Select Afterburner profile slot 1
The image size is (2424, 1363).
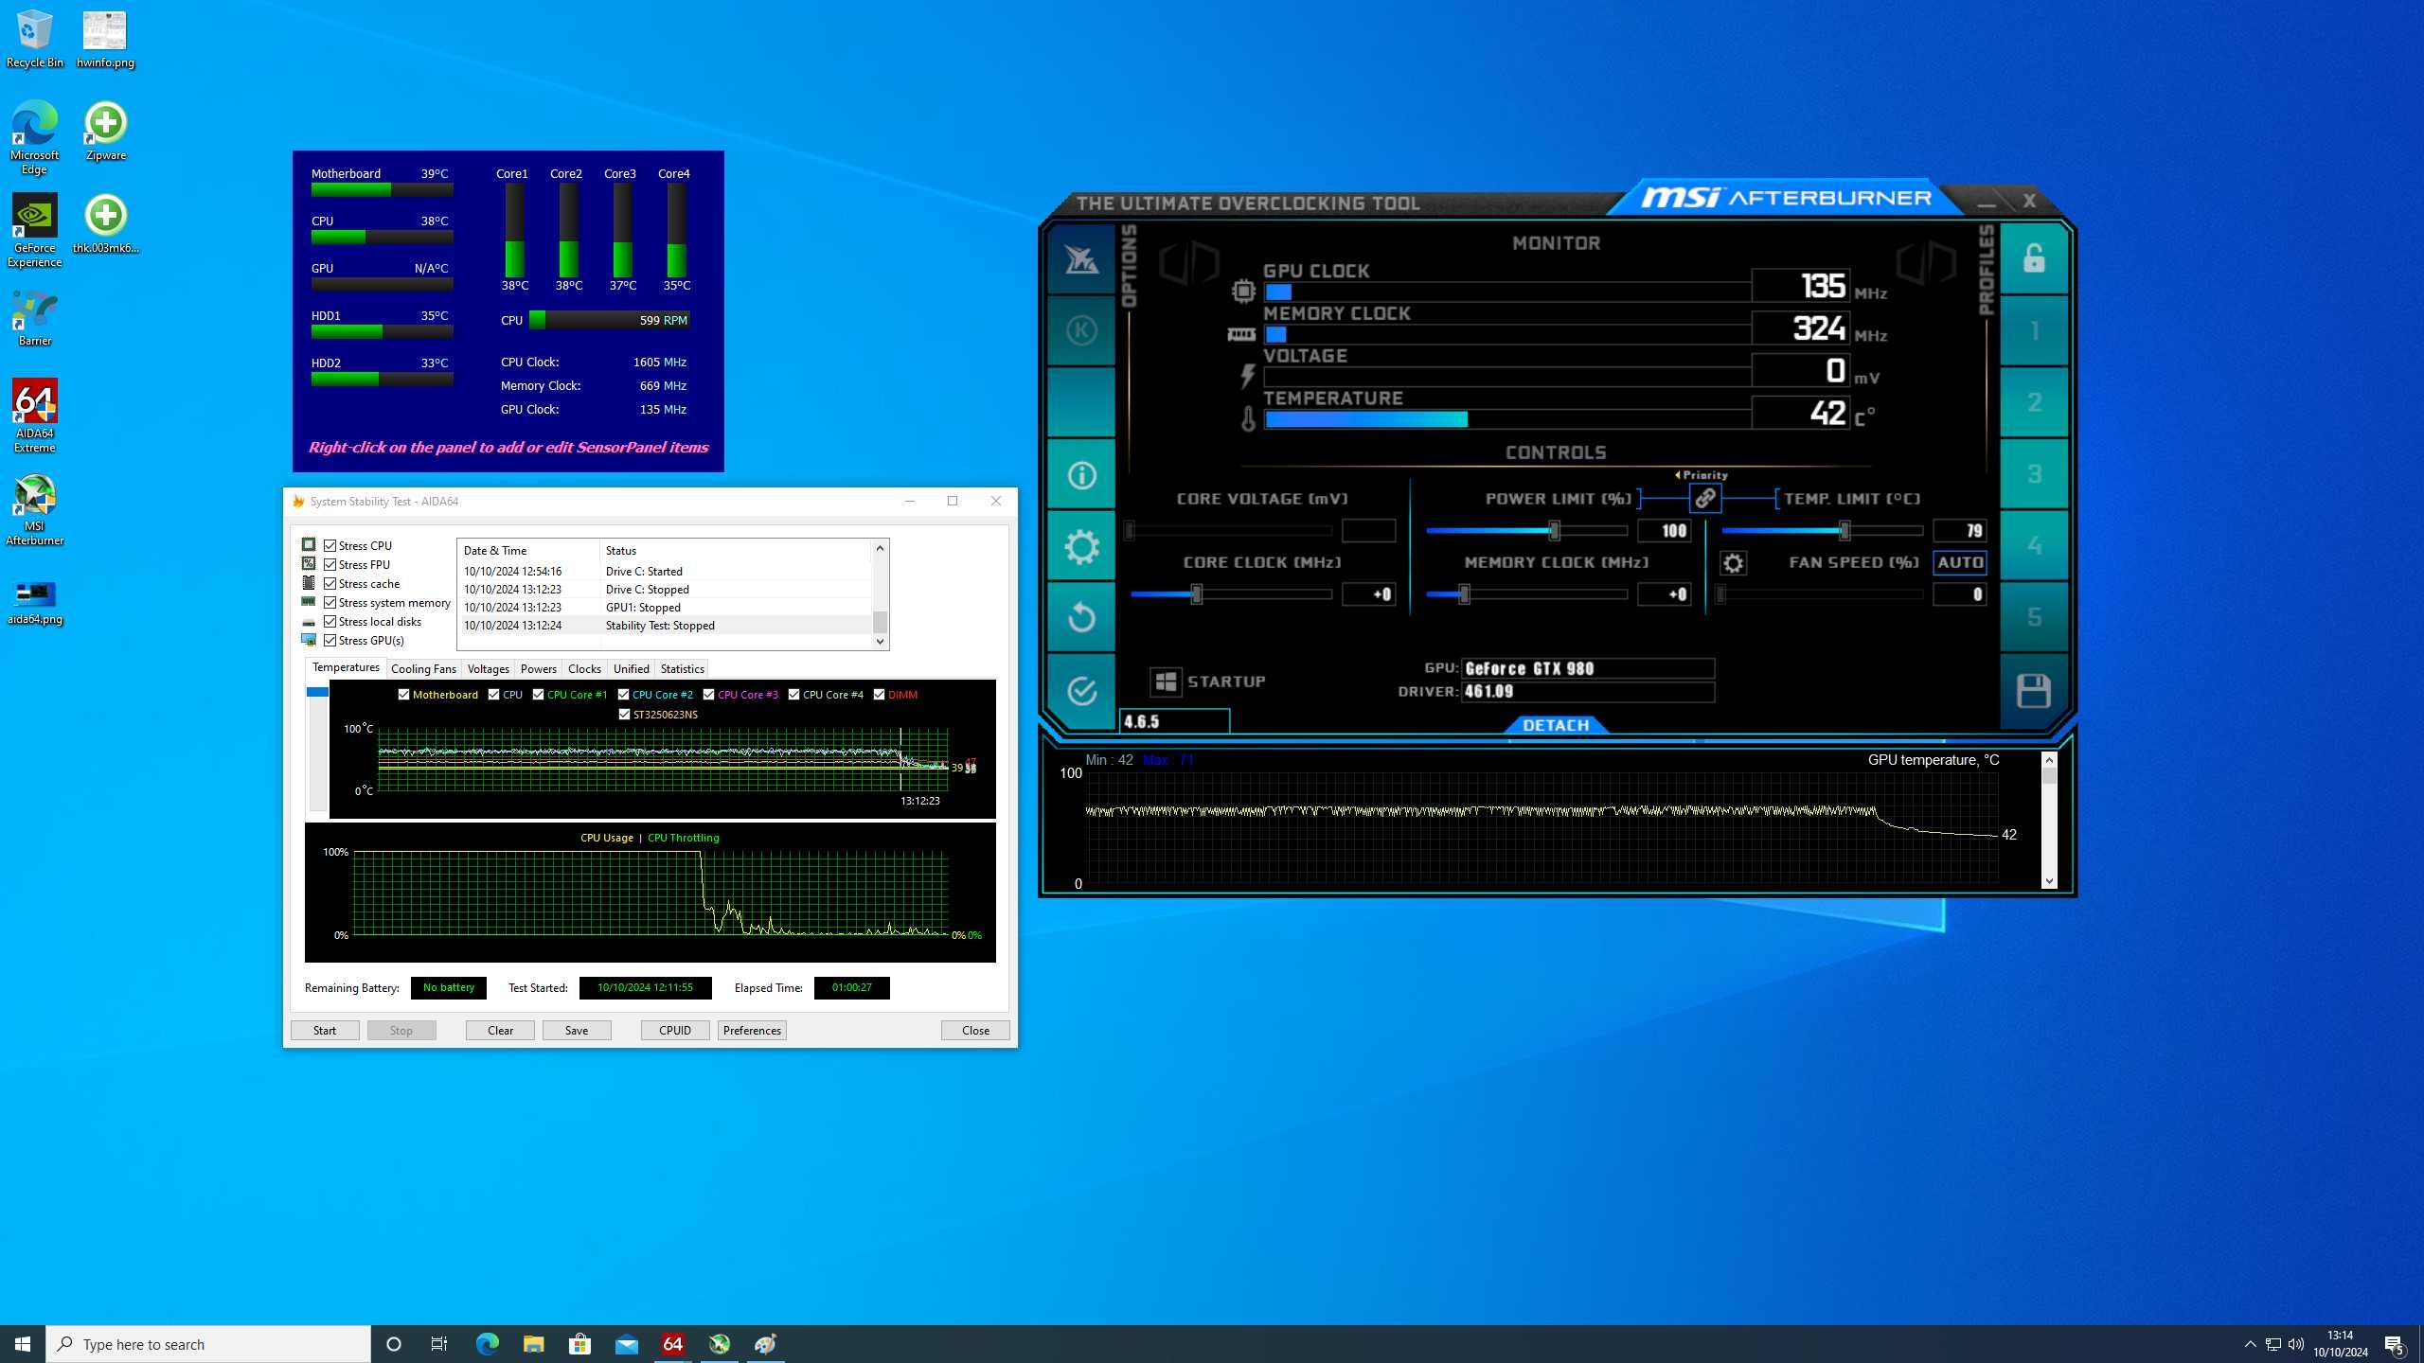(x=2034, y=330)
